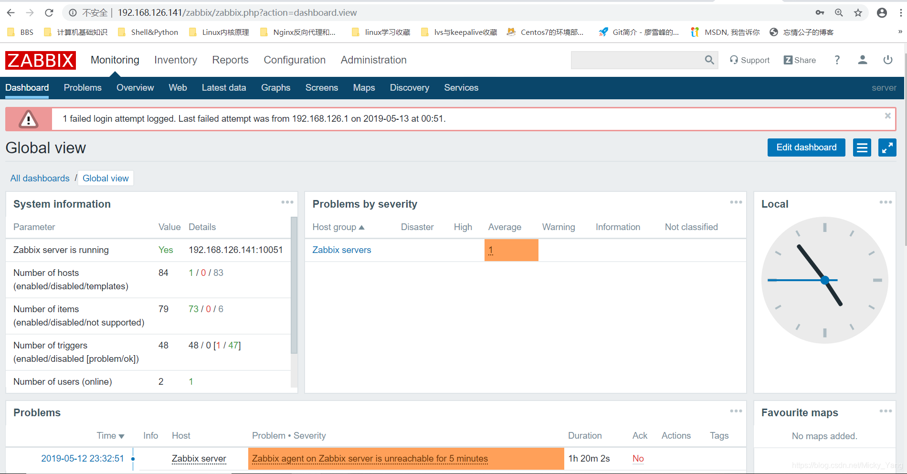Open browser profile account icon
The width and height of the screenshot is (907, 474).
(882, 13)
